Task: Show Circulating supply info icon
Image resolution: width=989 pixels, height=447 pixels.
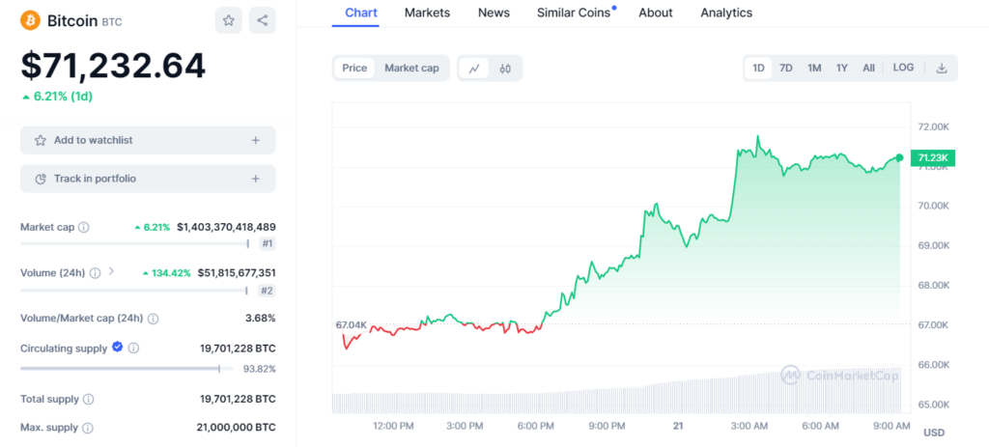Action: click(x=133, y=348)
